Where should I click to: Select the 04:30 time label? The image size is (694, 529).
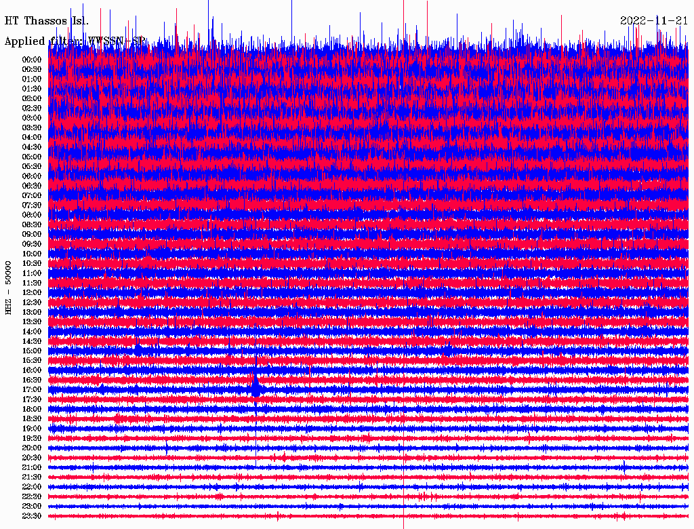click(32, 147)
